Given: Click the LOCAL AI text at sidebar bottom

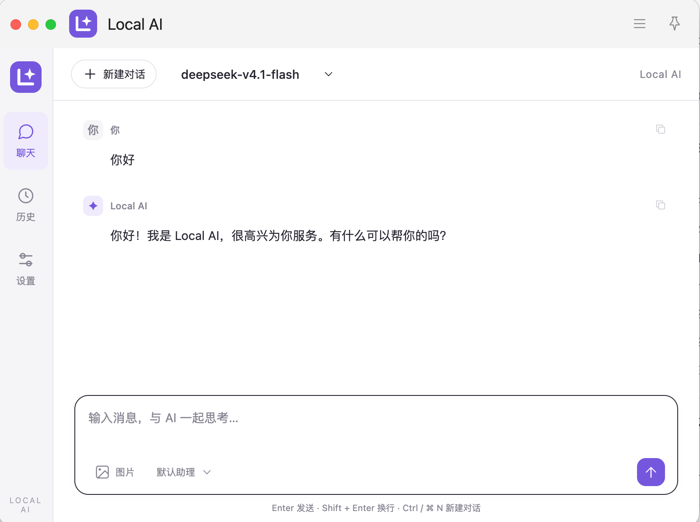Looking at the screenshot, I should click(x=26, y=505).
